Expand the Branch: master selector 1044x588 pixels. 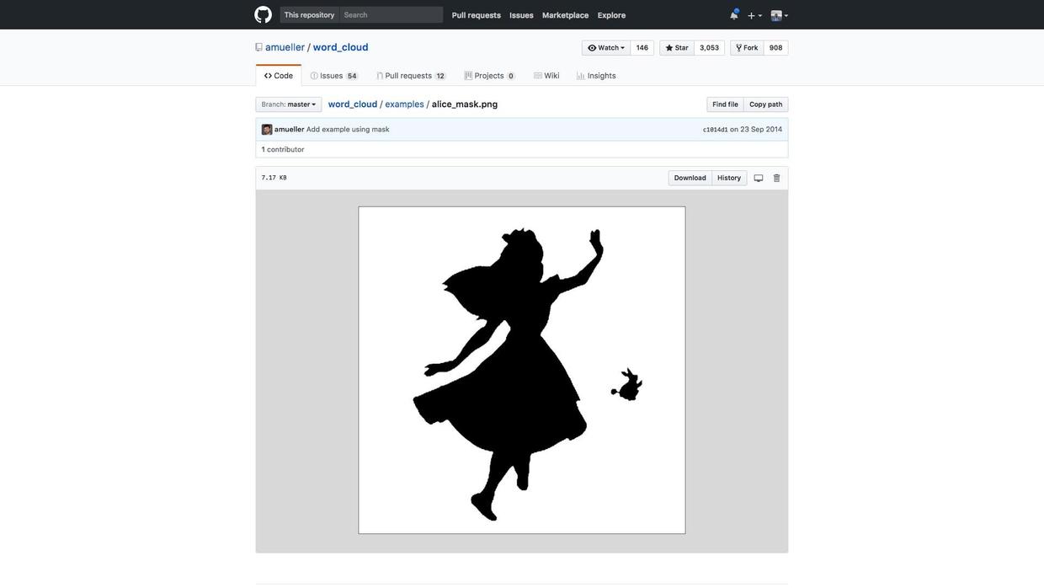289,104
